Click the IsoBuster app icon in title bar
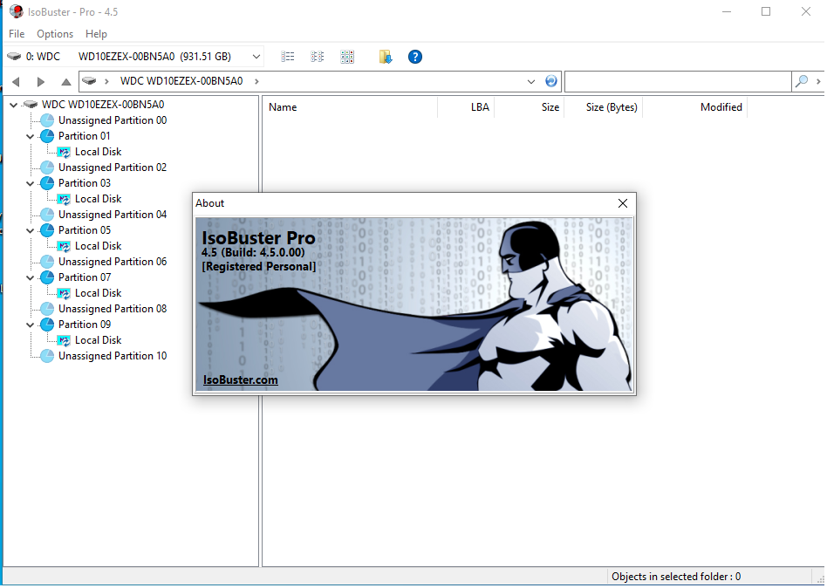This screenshot has height=588, width=827. tap(17, 11)
